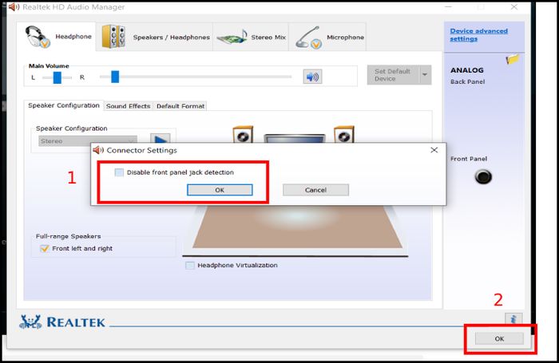Screen dimensions: 559x363
Task: Click the main volume slider track
Action: [196, 77]
